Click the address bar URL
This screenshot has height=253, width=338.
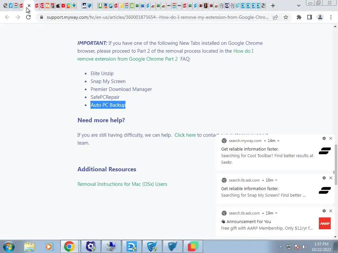click(157, 17)
